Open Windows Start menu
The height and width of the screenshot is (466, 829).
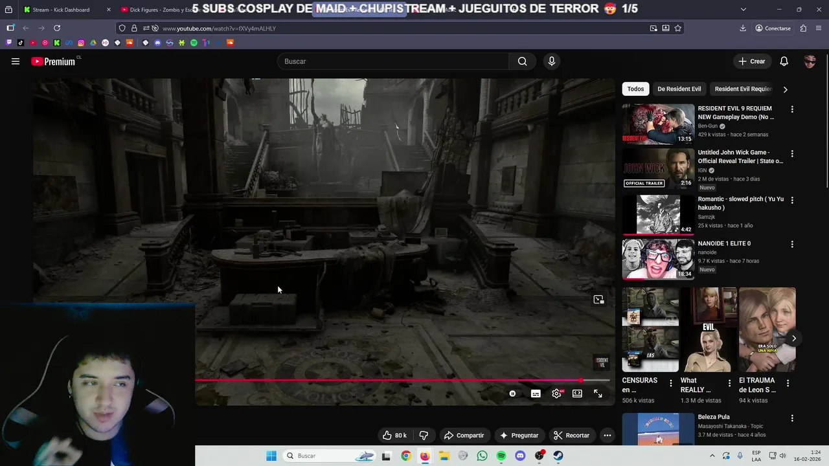pos(271,456)
